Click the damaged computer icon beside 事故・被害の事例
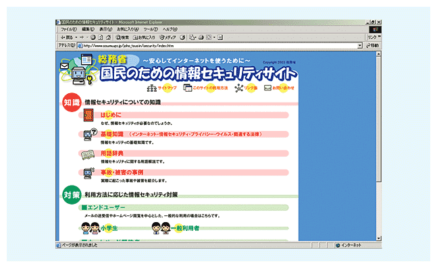This screenshot has width=437, height=268. (89, 173)
